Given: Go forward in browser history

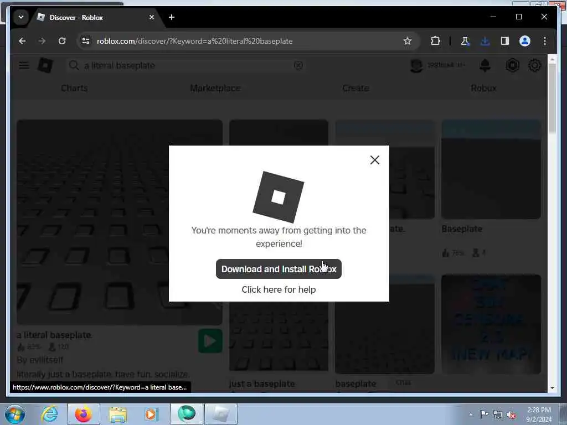Looking at the screenshot, I should [42, 41].
